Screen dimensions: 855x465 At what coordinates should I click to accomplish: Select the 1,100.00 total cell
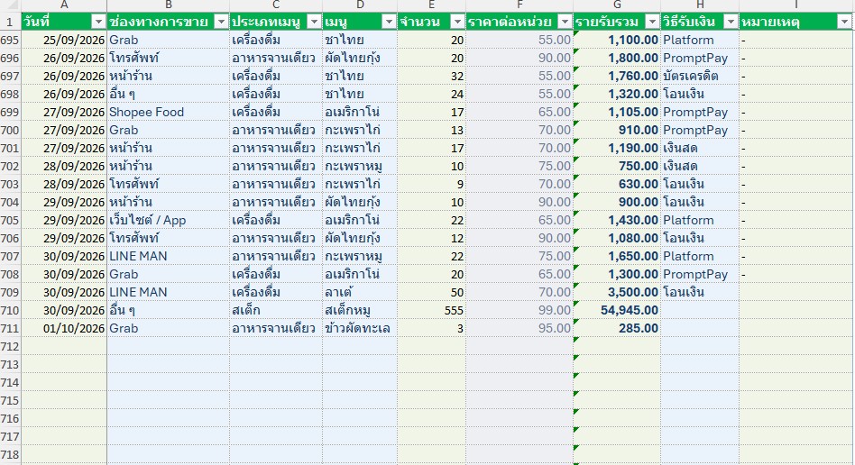[x=617, y=40]
